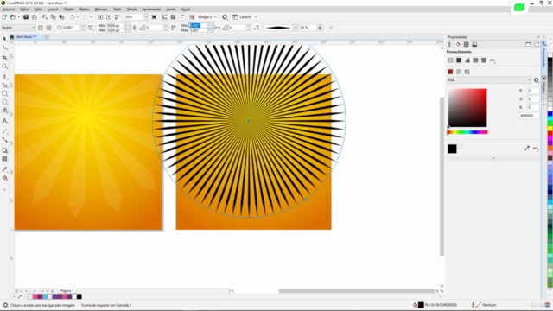The width and height of the screenshot is (553, 311).
Task: Pick a shade in the red color square
Action: pos(467,107)
